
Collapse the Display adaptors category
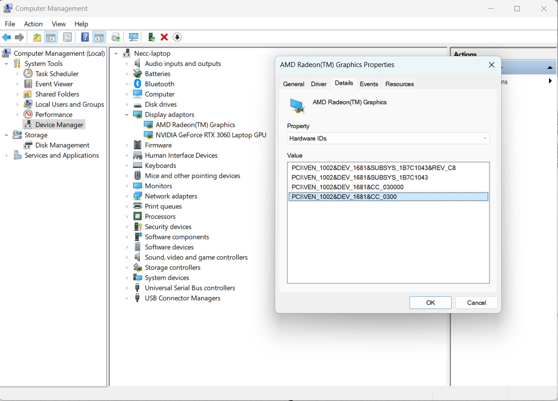(127, 115)
